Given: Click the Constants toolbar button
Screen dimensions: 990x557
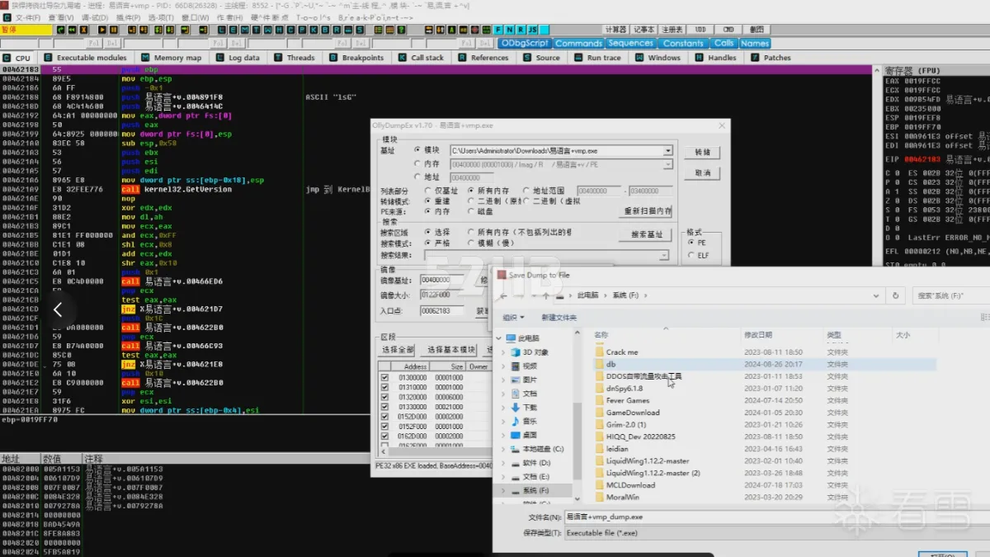Looking at the screenshot, I should pyautogui.click(x=683, y=43).
